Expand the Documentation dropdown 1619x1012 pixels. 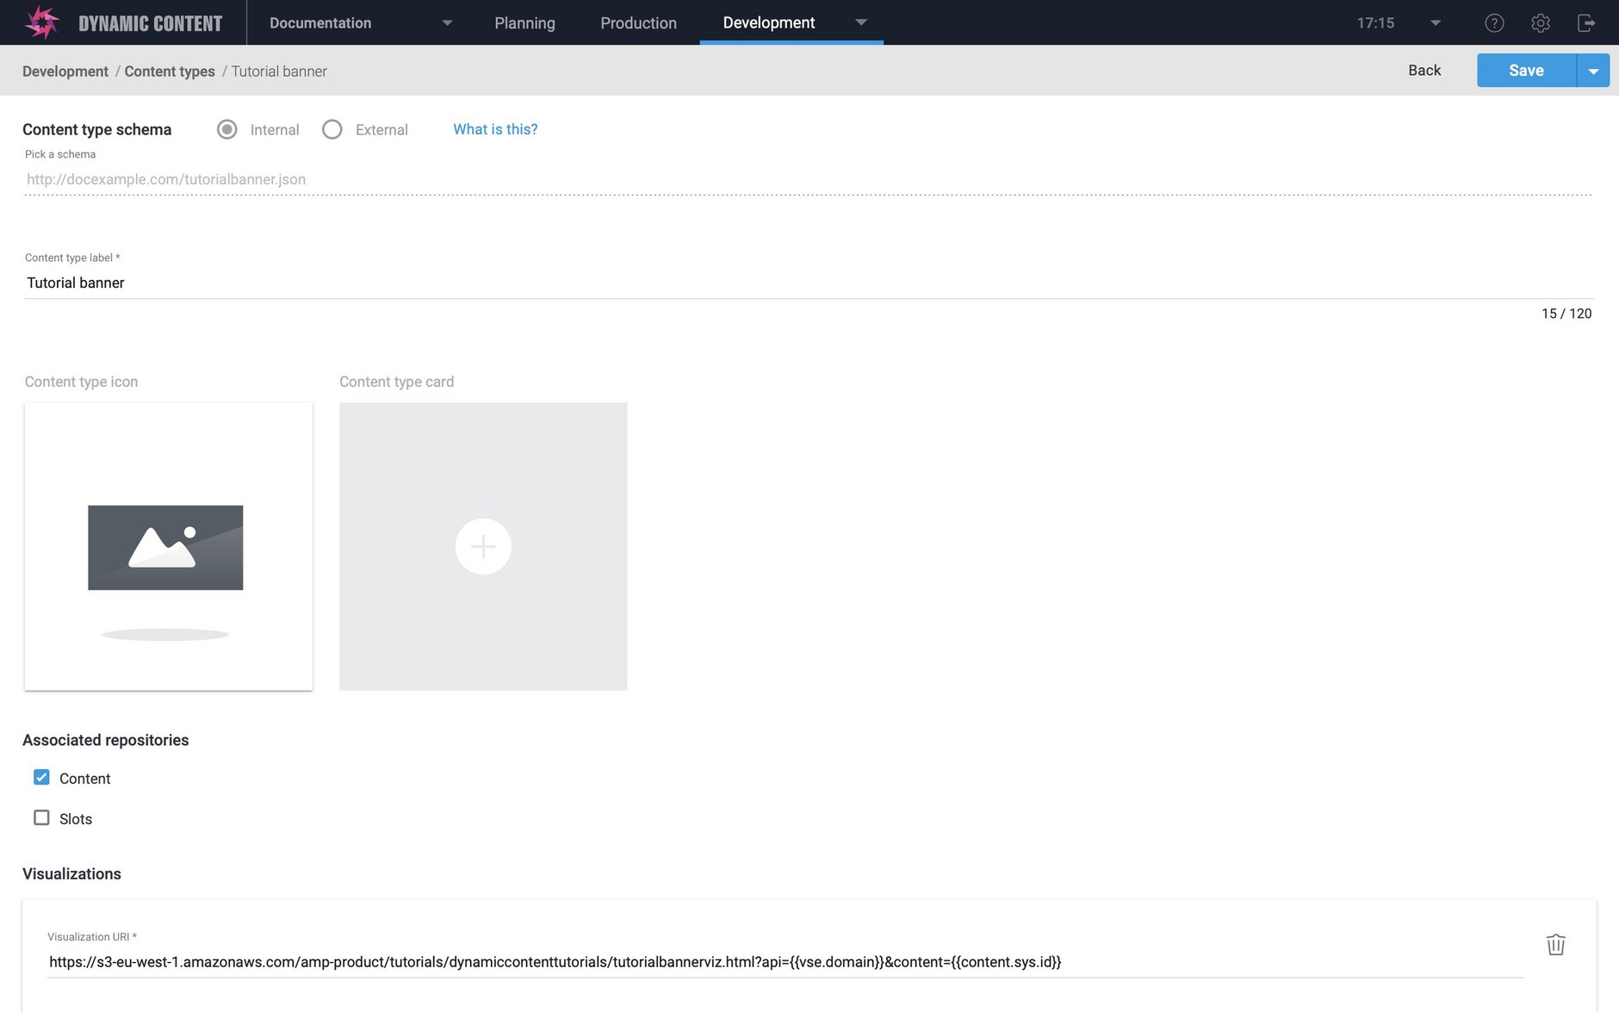(x=447, y=23)
